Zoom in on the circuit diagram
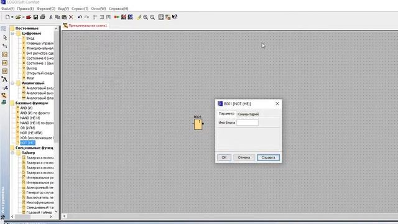Viewport: 398px width, 224px height. [146, 17]
